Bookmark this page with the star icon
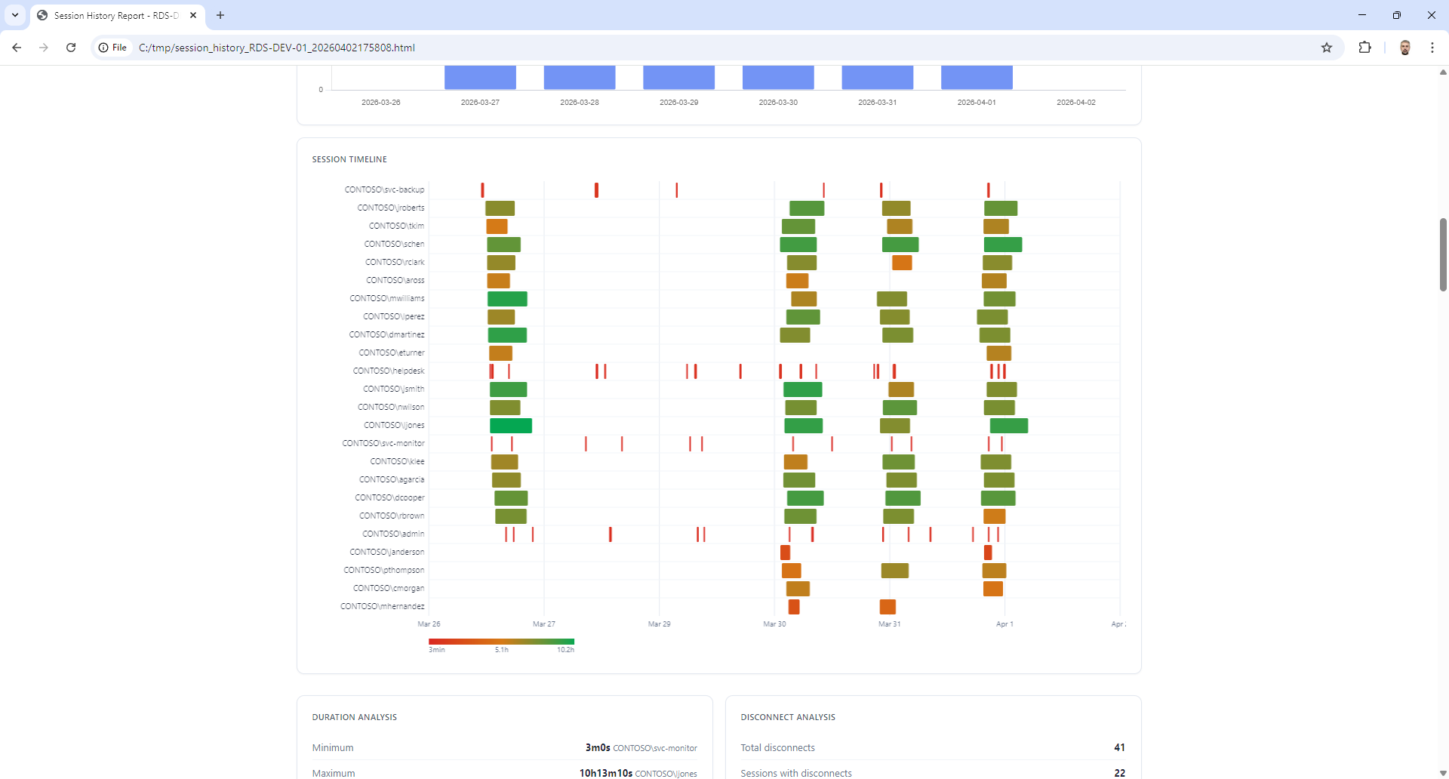 tap(1327, 48)
